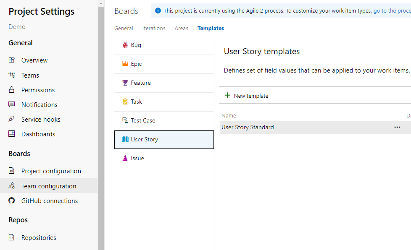Viewport: 411px width, 250px height.
Task: Click the GitHub connections icon
Action: tap(12, 201)
